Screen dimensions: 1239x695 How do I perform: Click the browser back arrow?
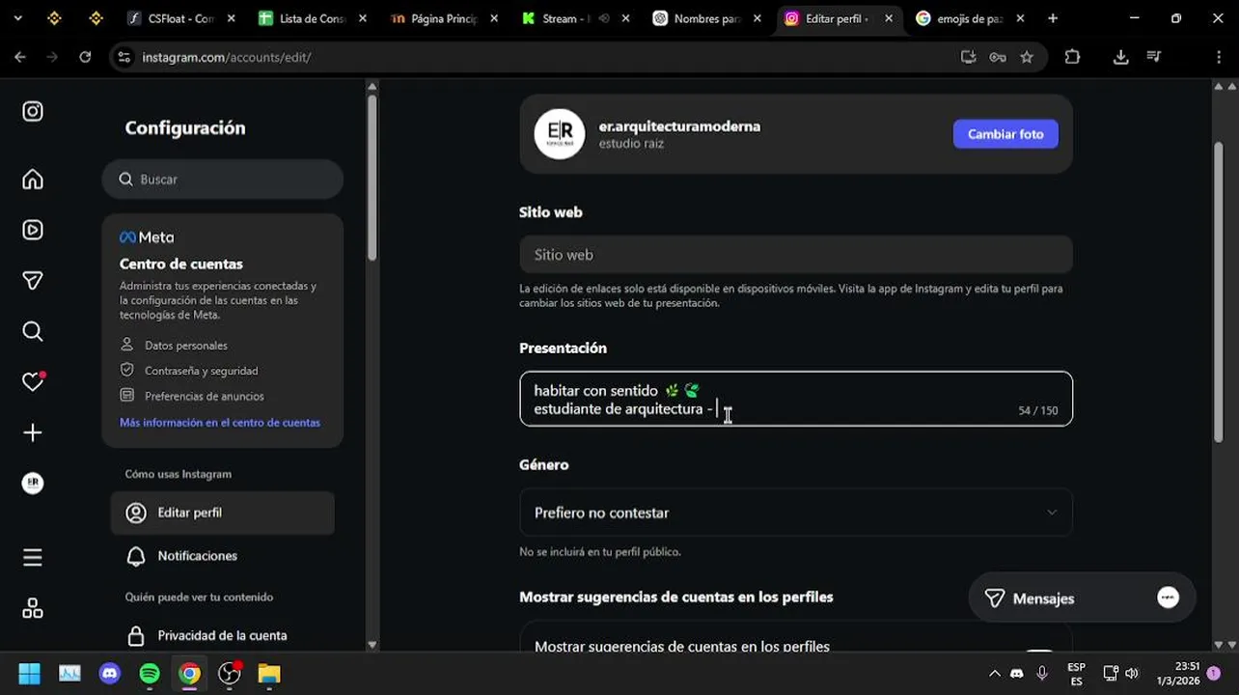click(20, 57)
